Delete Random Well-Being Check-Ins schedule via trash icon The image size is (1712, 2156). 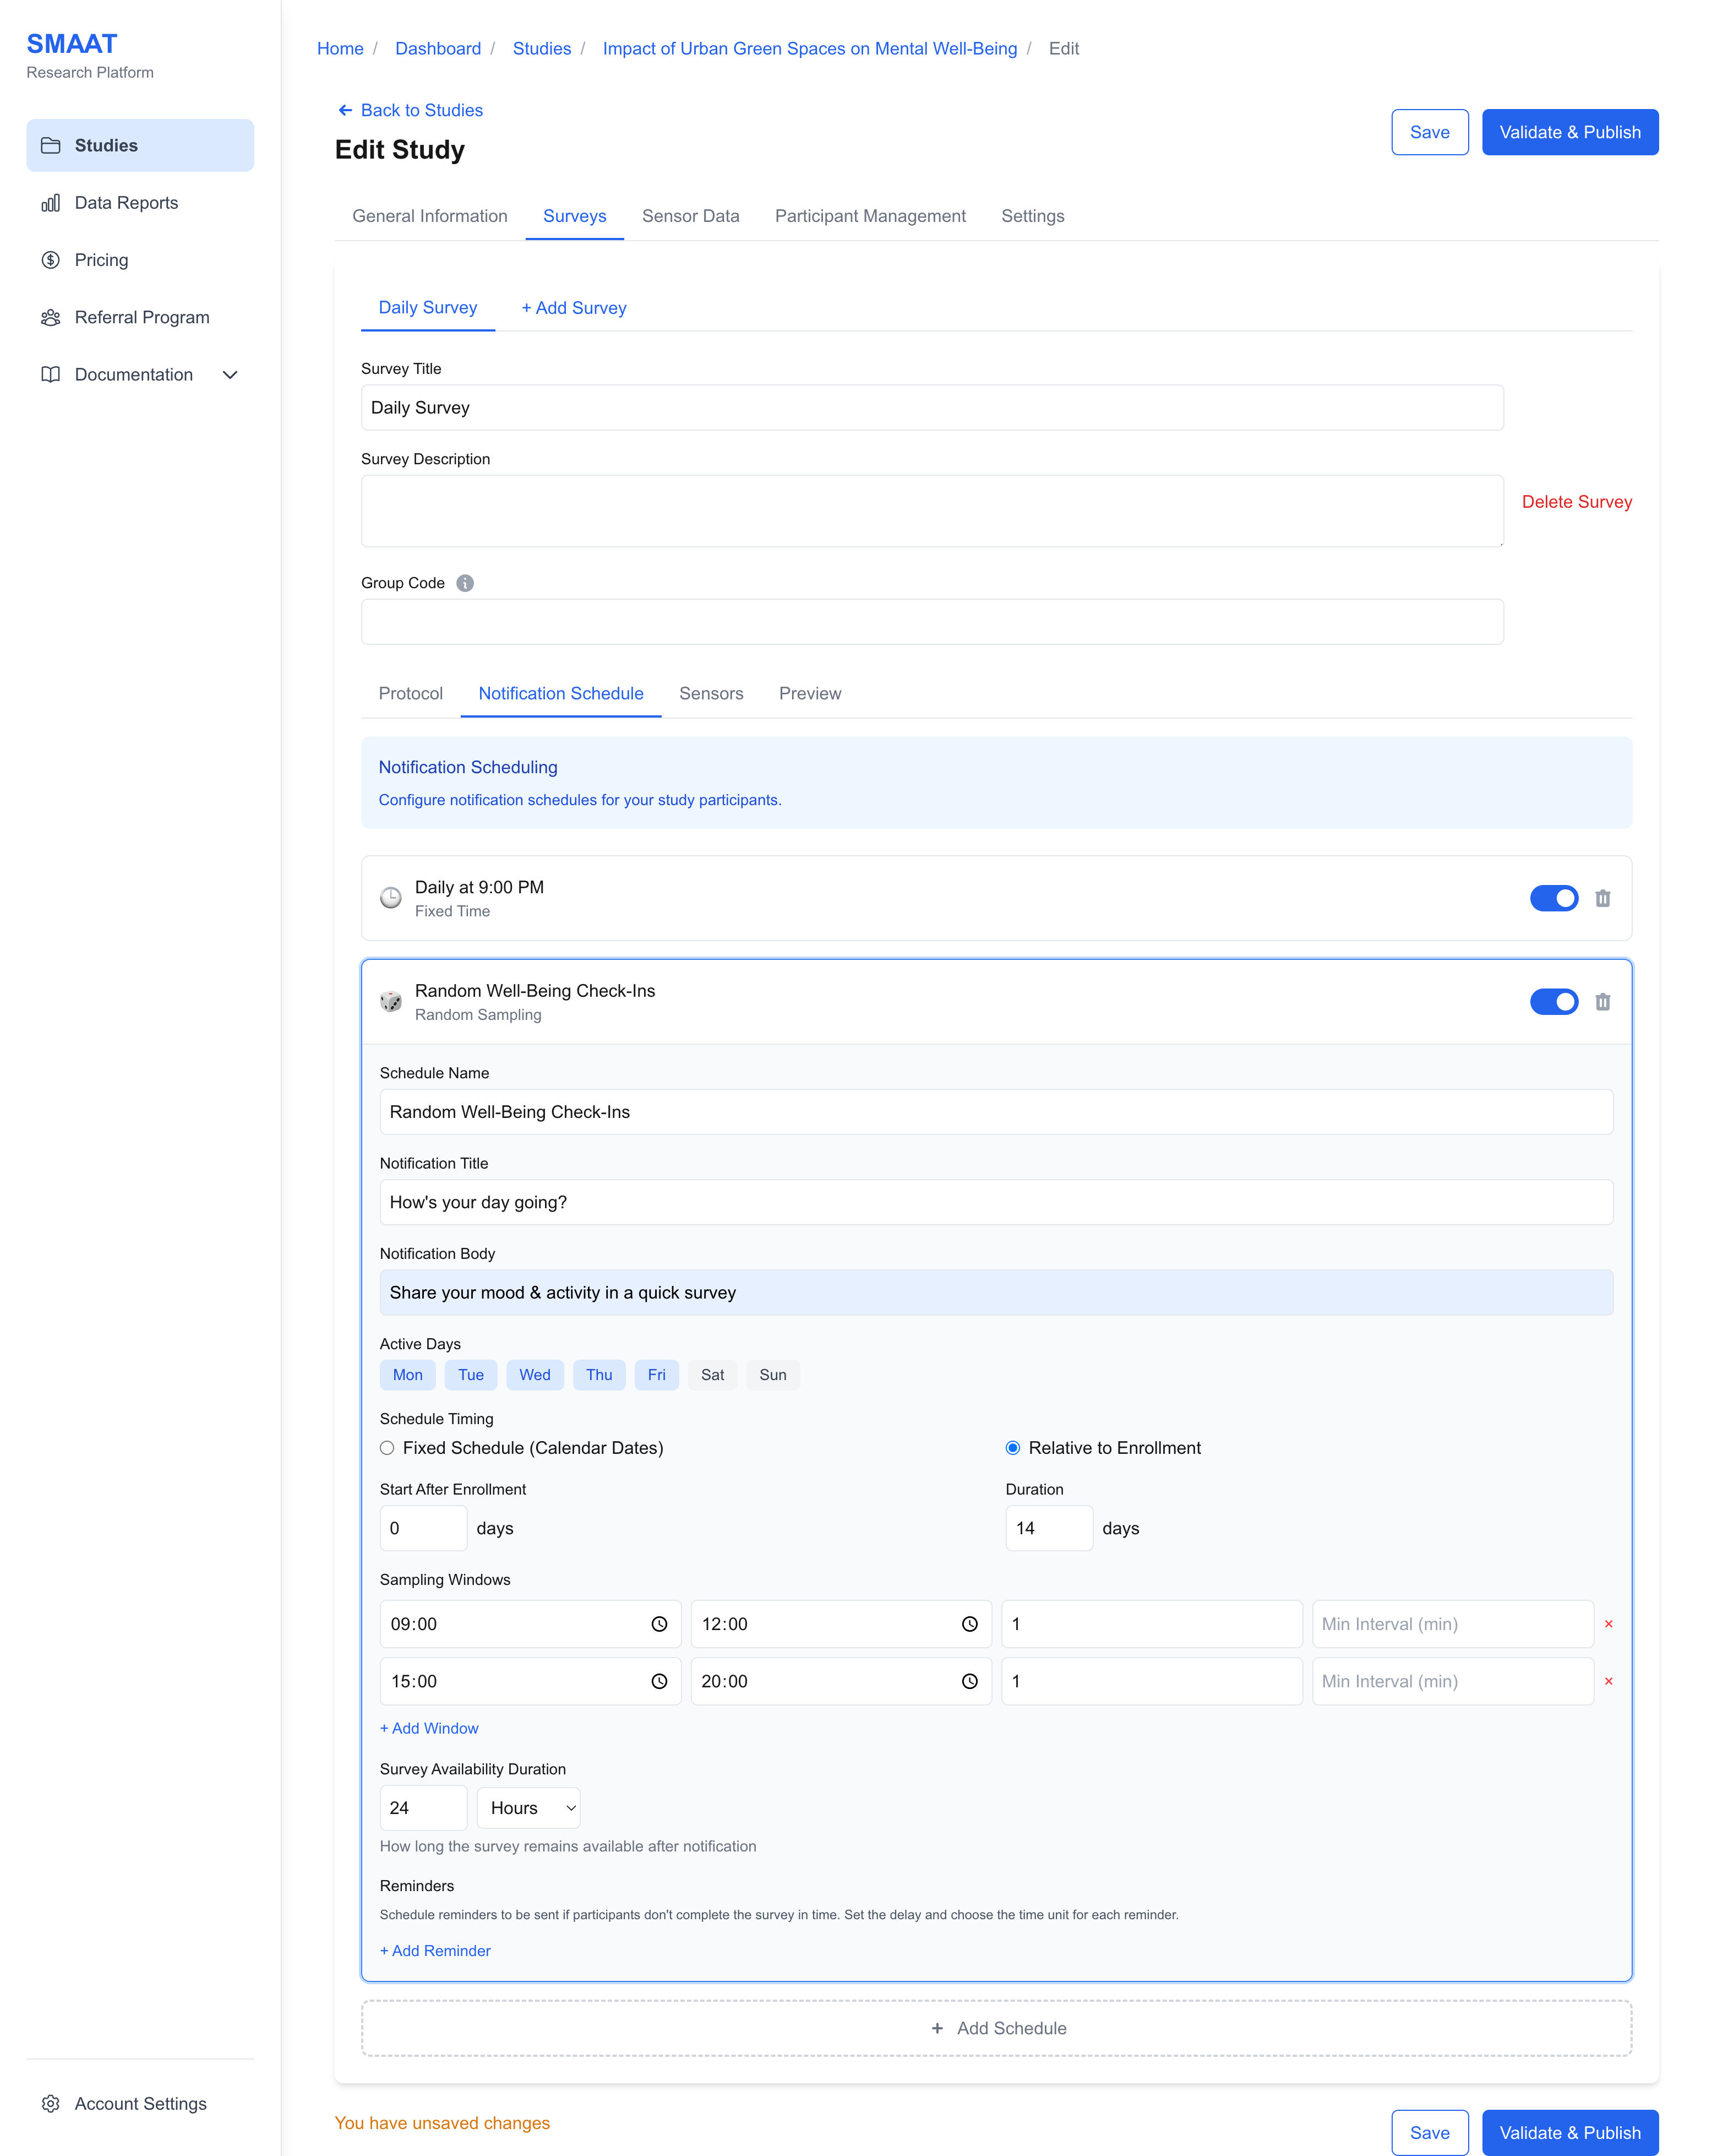click(1602, 1002)
